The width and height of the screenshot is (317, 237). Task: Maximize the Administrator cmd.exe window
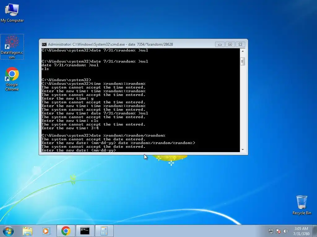230,44
